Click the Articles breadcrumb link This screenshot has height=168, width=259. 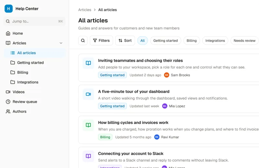(84, 10)
